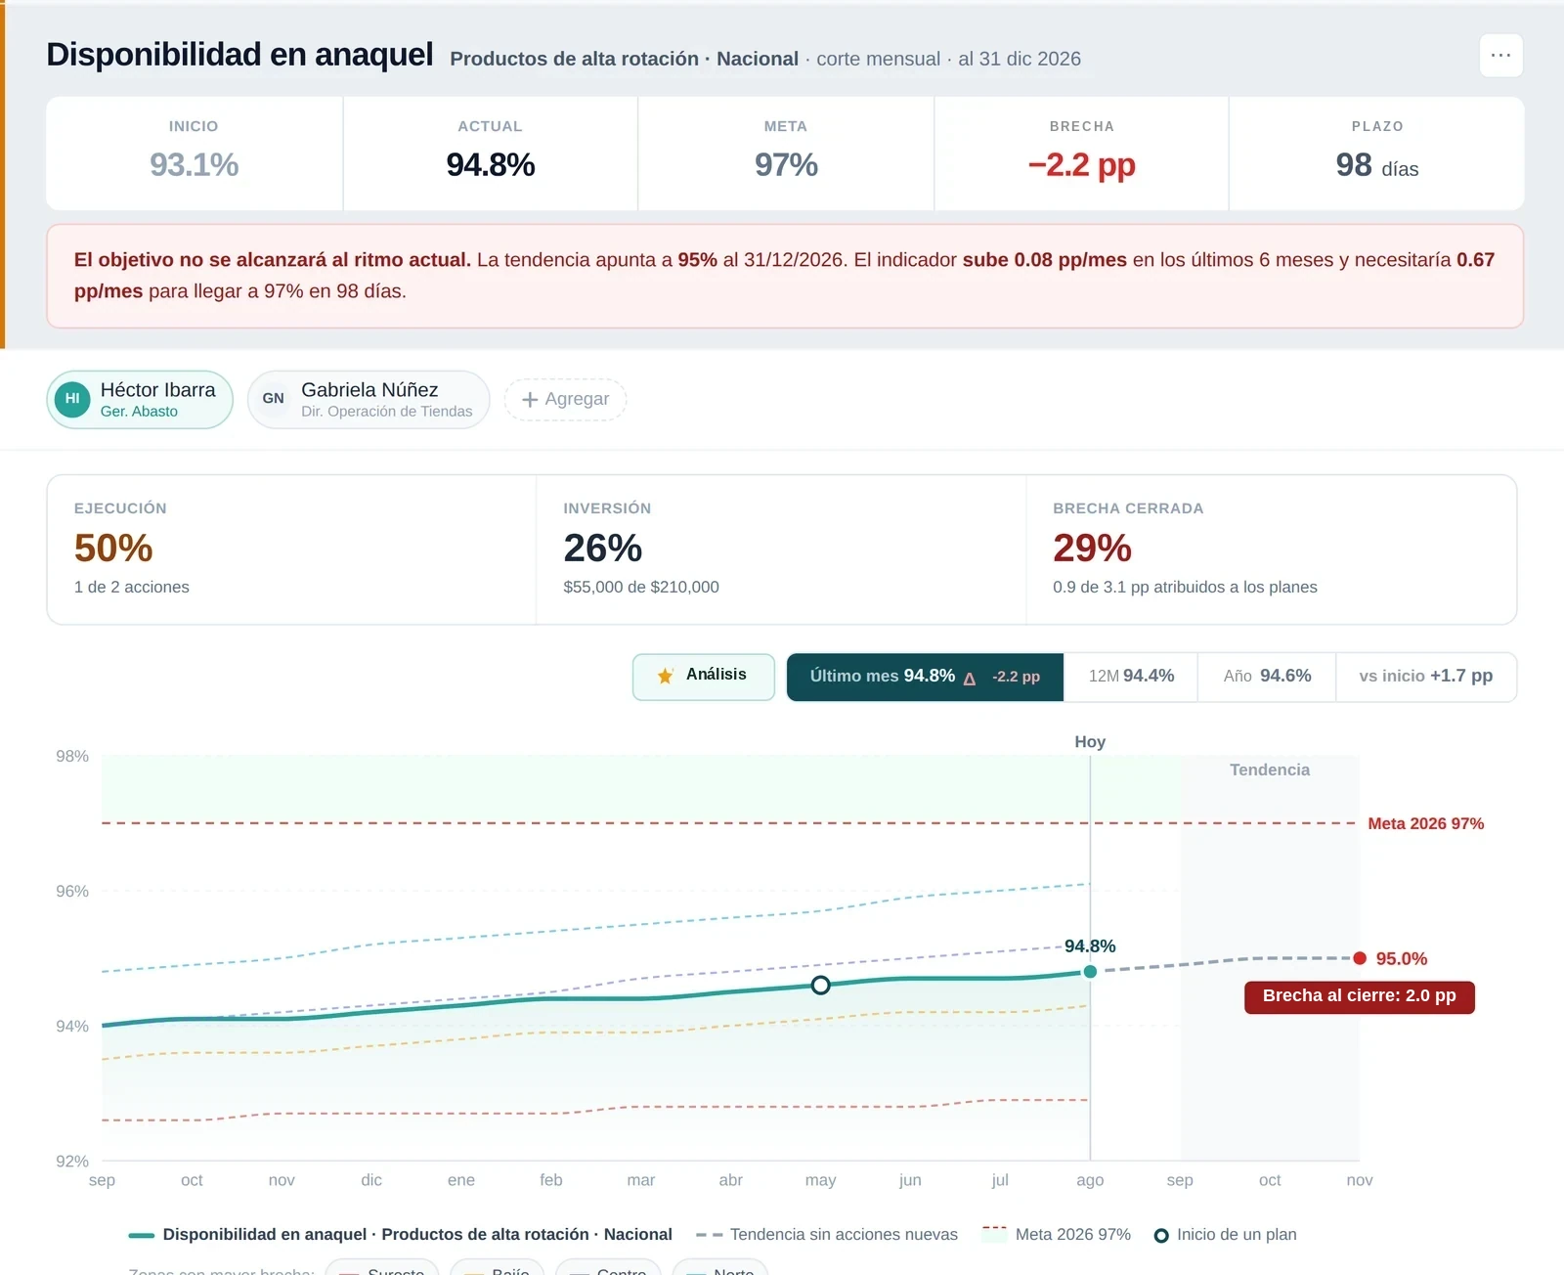The height and width of the screenshot is (1275, 1564).
Task: Toggle the Disponibilidad en anaquel legend series
Action: (401, 1235)
